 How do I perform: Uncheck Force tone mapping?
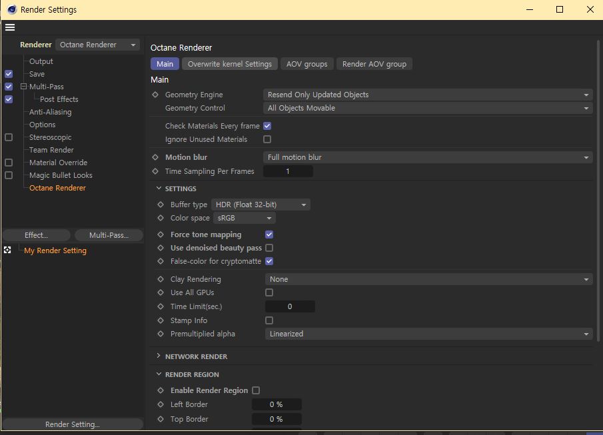pos(269,234)
